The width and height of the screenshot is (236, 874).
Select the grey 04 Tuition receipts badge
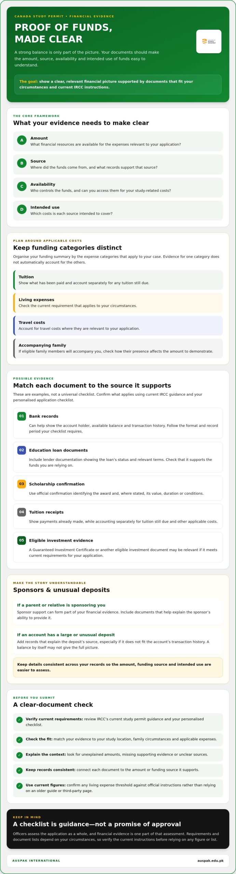tap(22, 512)
